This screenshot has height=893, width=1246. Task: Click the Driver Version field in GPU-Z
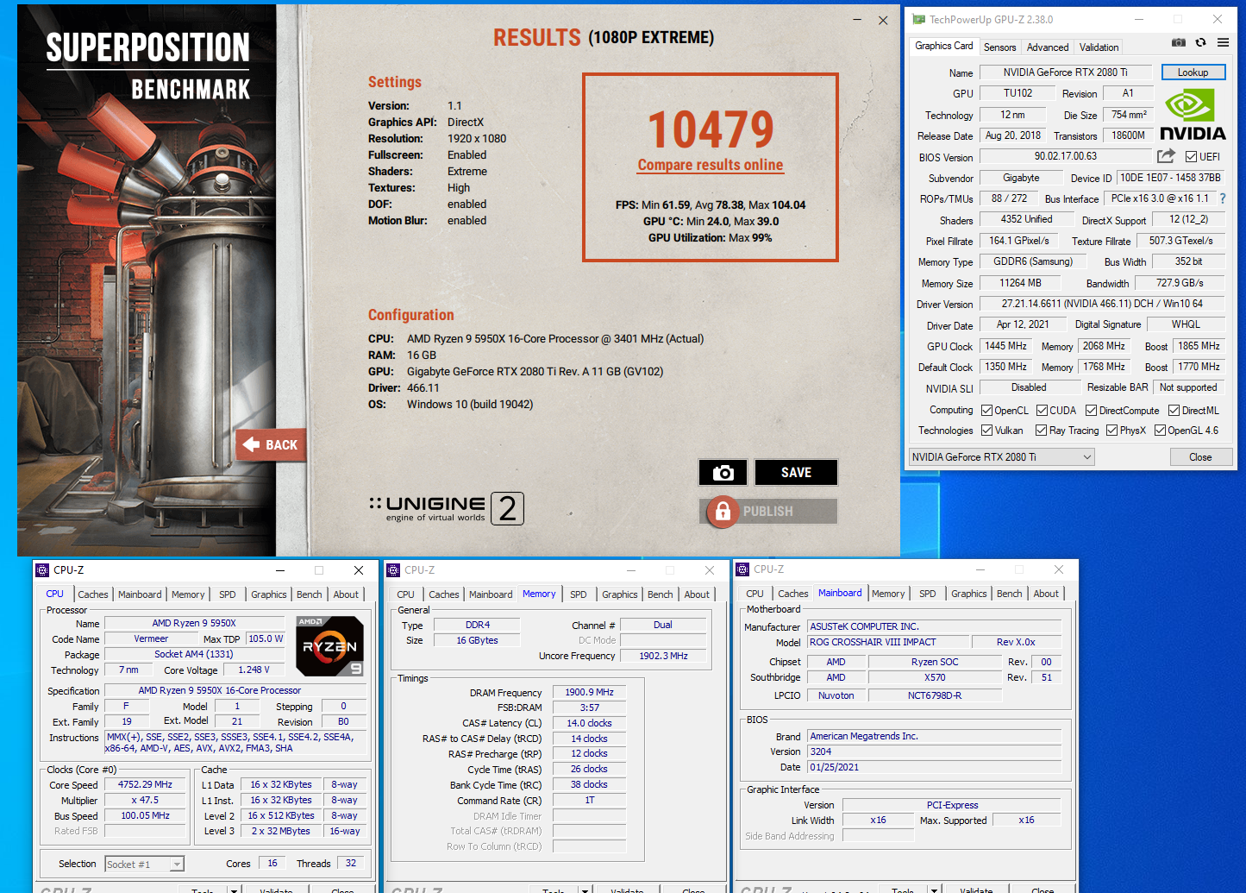(1102, 304)
